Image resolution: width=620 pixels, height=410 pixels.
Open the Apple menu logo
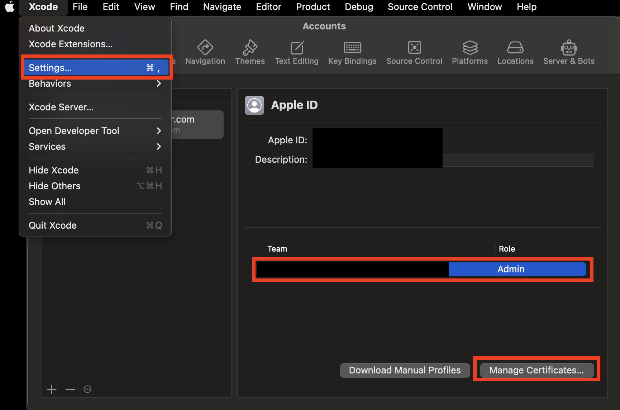tap(10, 7)
